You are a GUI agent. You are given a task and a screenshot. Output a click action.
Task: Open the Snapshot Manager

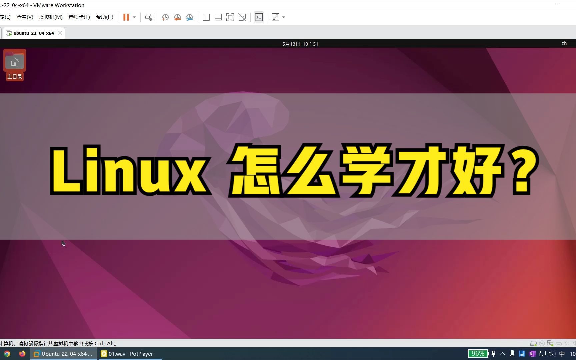point(189,17)
